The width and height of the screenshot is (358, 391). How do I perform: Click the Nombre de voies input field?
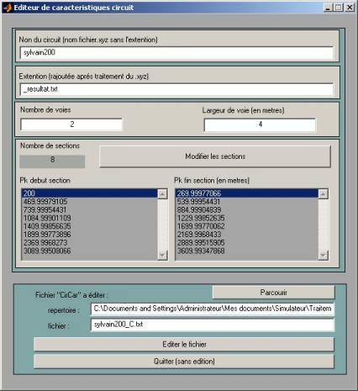point(71,124)
